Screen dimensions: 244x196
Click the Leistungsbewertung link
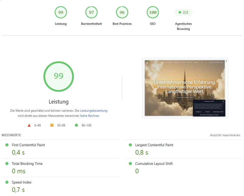94,111
